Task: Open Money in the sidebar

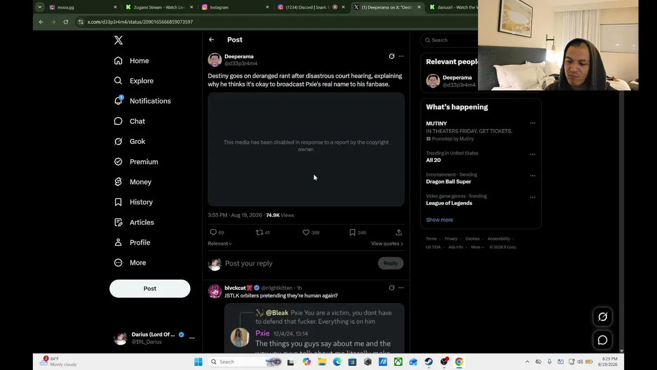Action: coord(133,182)
